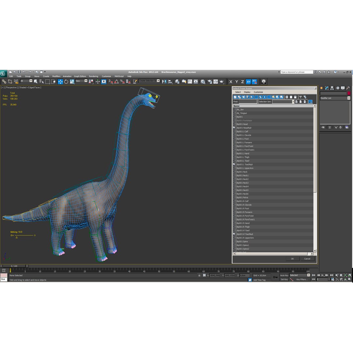The width and height of the screenshot is (353, 353).
Task: Open the Mirror tool
Action: point(164,81)
